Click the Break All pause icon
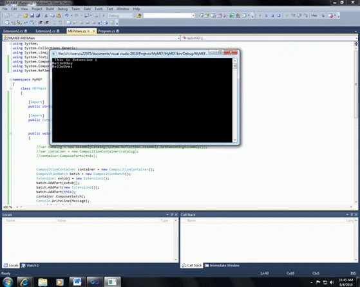Viewport: 360px width, 287px height. (267, 15)
